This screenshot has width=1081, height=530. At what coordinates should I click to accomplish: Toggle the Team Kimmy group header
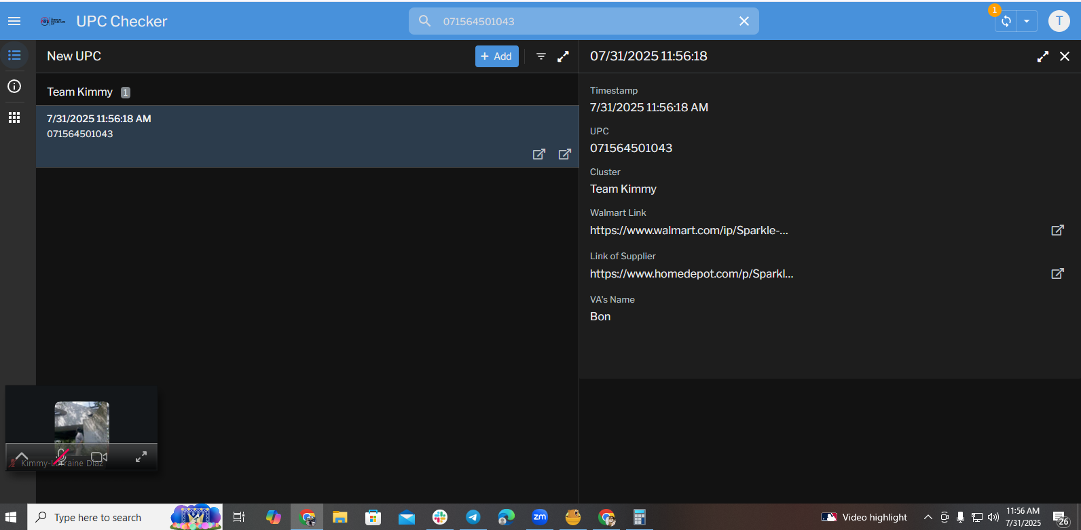80,92
